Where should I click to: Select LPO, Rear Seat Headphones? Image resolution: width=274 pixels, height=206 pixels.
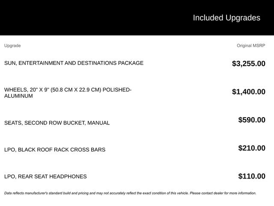(x=45, y=176)
